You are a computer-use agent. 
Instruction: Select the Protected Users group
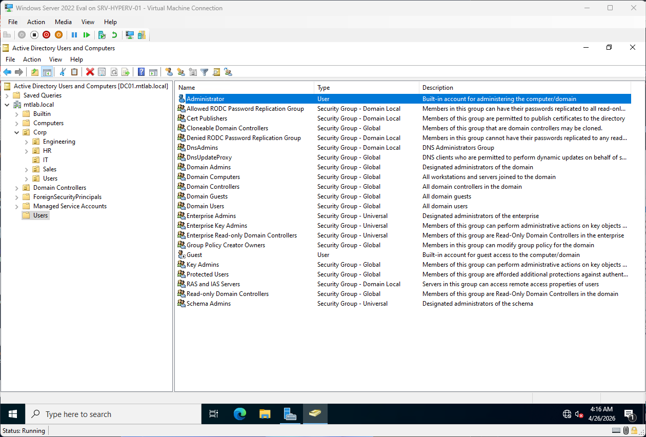(x=404, y=274)
